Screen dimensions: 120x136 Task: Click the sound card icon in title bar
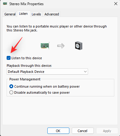pyautogui.click(x=5, y=4)
